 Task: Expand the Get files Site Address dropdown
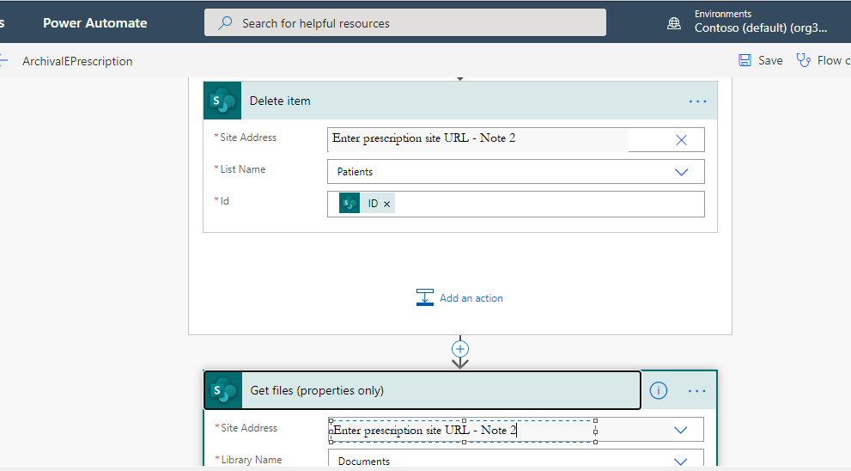click(x=681, y=431)
